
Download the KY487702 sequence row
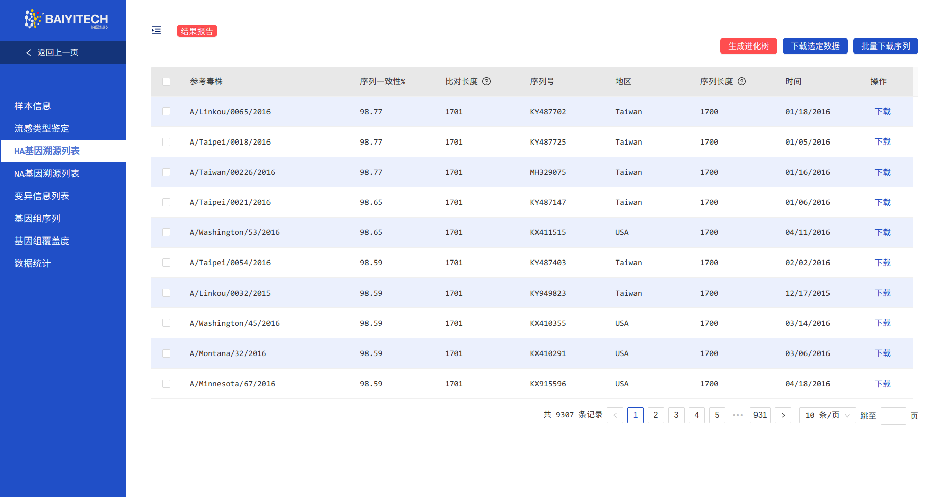tap(883, 111)
